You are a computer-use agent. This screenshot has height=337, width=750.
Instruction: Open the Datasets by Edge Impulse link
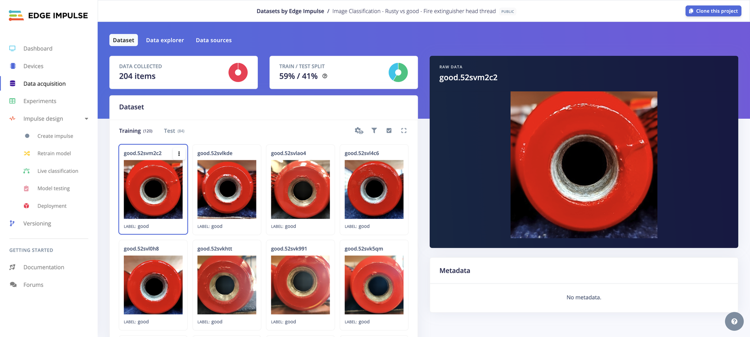290,11
